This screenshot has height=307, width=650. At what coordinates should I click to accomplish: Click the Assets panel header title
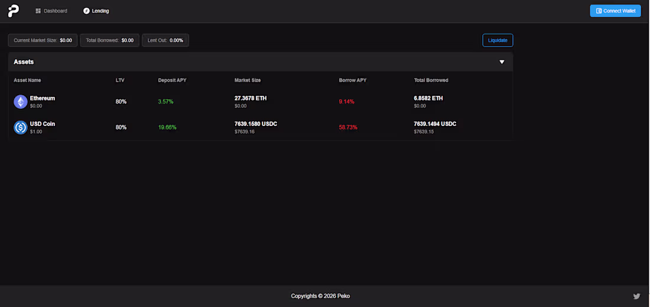click(24, 62)
